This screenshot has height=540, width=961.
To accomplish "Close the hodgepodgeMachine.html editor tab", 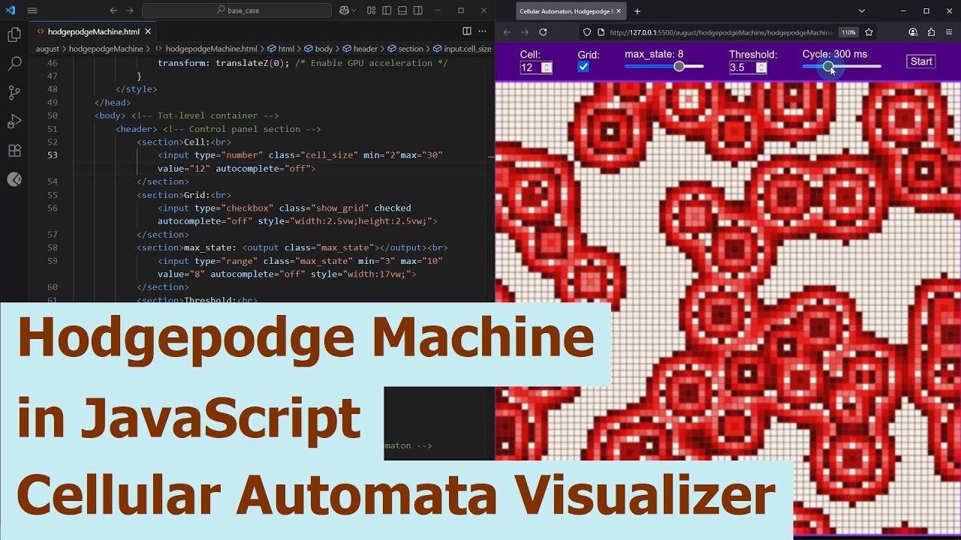I will coord(148,31).
